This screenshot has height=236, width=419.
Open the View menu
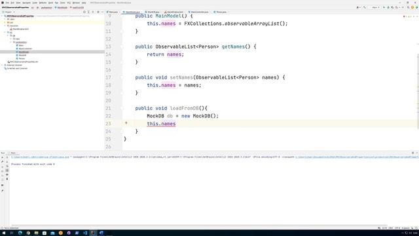coord(18,3)
